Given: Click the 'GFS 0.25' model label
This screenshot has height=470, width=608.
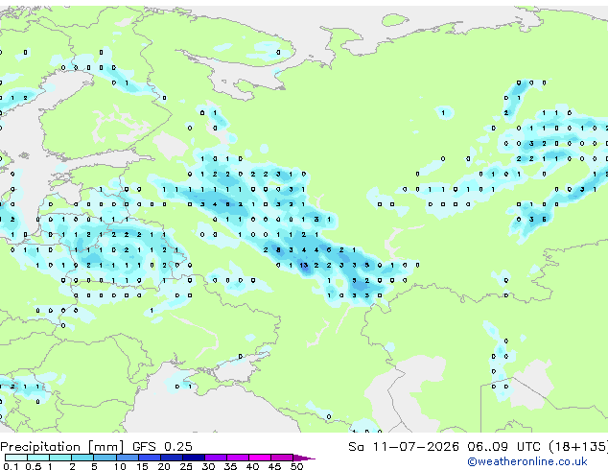Looking at the screenshot, I should pyautogui.click(x=162, y=447).
